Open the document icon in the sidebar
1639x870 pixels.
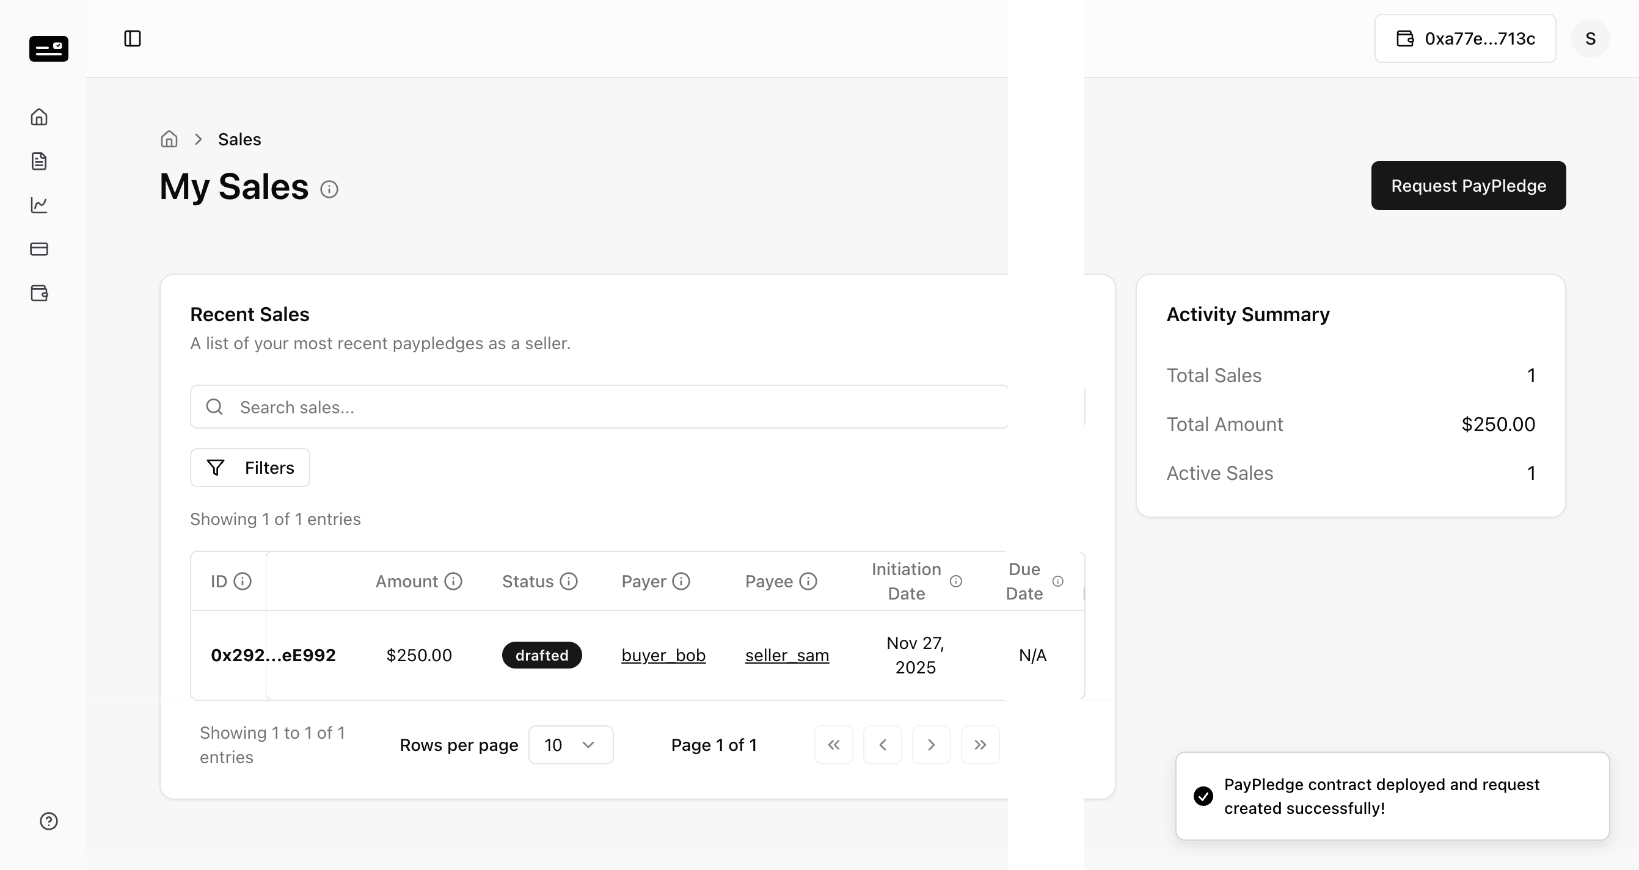pyautogui.click(x=40, y=161)
